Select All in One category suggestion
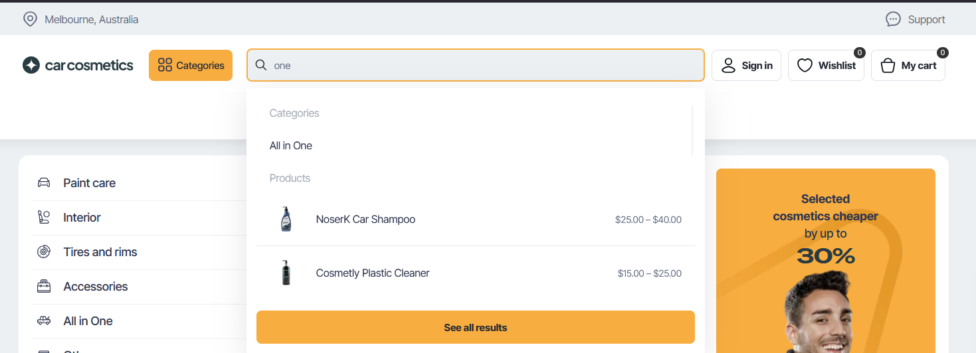976x353 pixels. [291, 146]
